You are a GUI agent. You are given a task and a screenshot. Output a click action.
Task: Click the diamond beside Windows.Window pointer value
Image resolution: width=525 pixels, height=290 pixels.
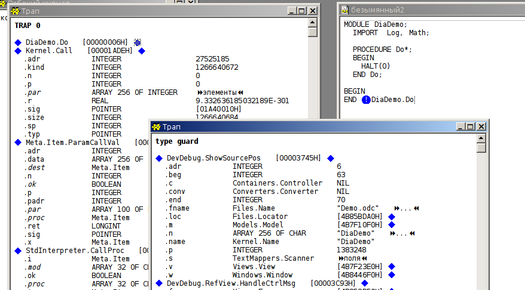(392, 275)
